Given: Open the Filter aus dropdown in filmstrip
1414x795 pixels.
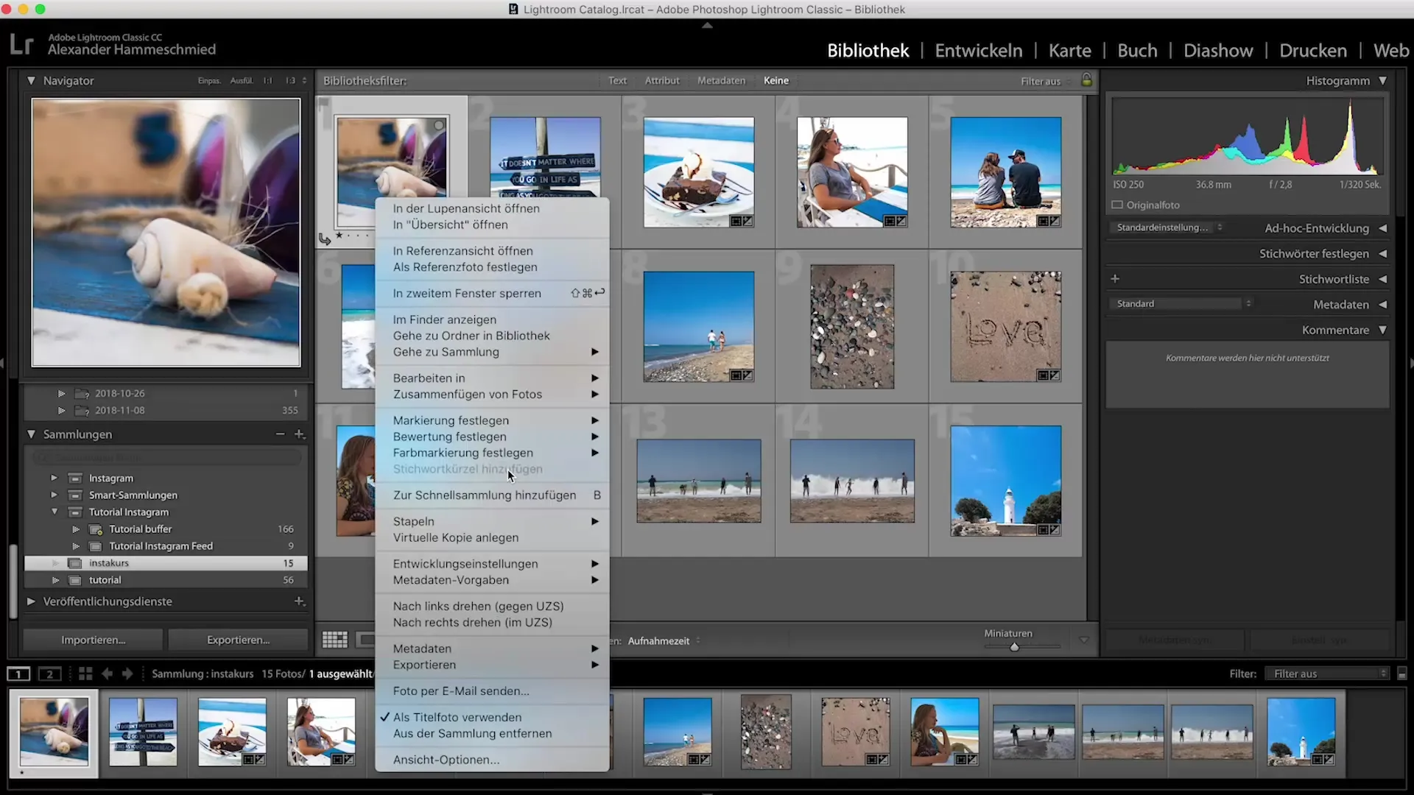Looking at the screenshot, I should point(1327,674).
